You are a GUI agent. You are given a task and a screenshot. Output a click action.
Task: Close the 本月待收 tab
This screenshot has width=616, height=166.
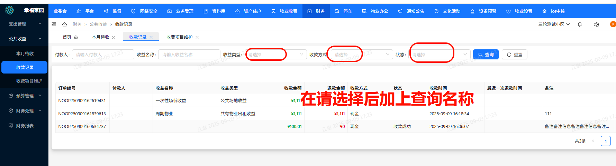[x=114, y=37]
